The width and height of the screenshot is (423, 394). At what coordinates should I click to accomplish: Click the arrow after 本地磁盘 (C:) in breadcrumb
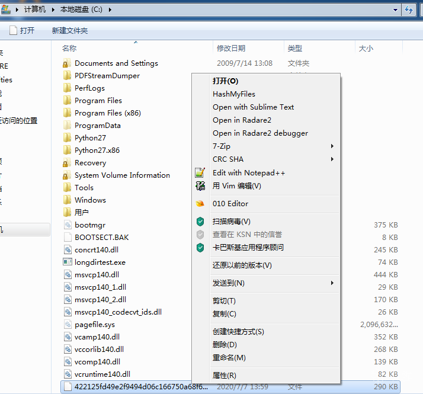coord(110,9)
